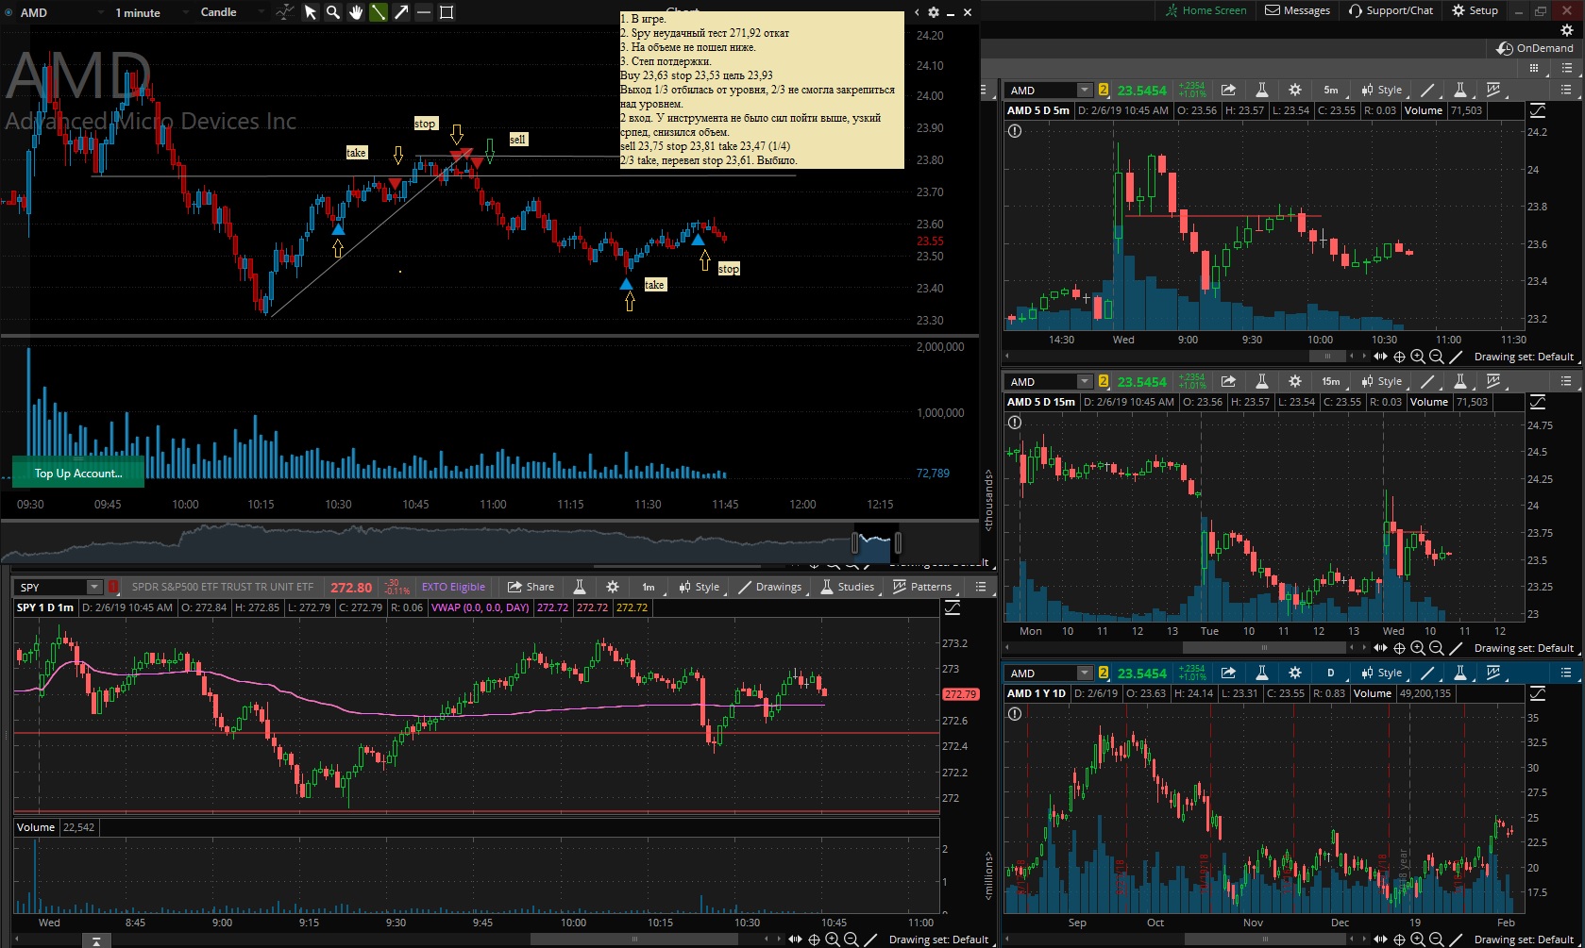1585x948 pixels.
Task: Click the OnDemand button
Action: [x=1536, y=48]
